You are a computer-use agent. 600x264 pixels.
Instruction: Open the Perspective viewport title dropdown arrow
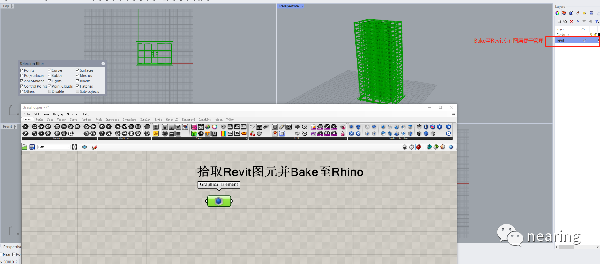(302, 6)
